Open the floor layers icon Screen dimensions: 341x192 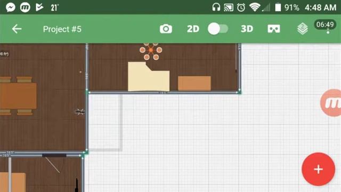(303, 29)
